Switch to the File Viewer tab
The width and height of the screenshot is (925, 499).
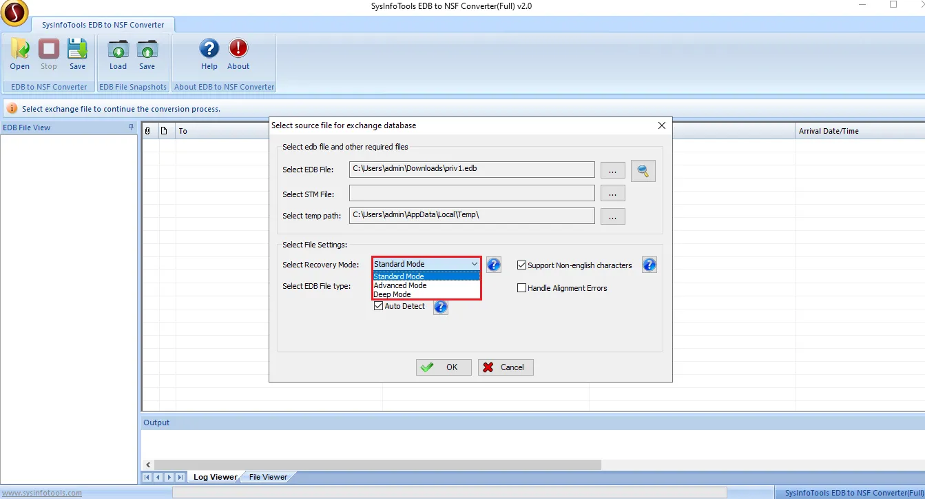(268, 477)
